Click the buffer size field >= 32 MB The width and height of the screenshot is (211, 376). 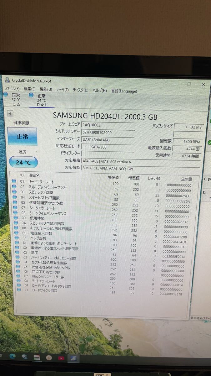pos(188,127)
